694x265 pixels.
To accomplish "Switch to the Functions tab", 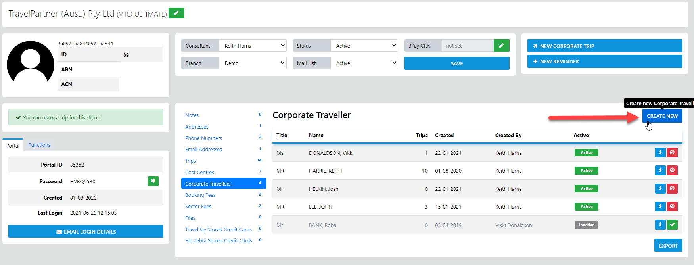I will (x=39, y=145).
